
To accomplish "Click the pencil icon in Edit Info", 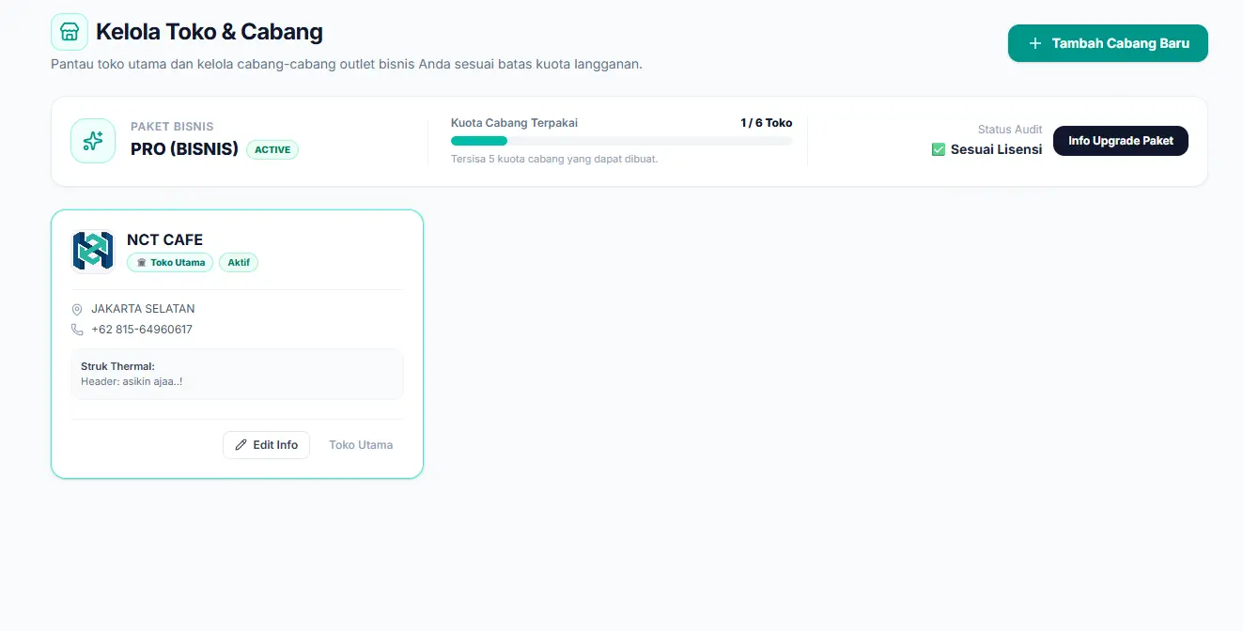I will (x=241, y=445).
